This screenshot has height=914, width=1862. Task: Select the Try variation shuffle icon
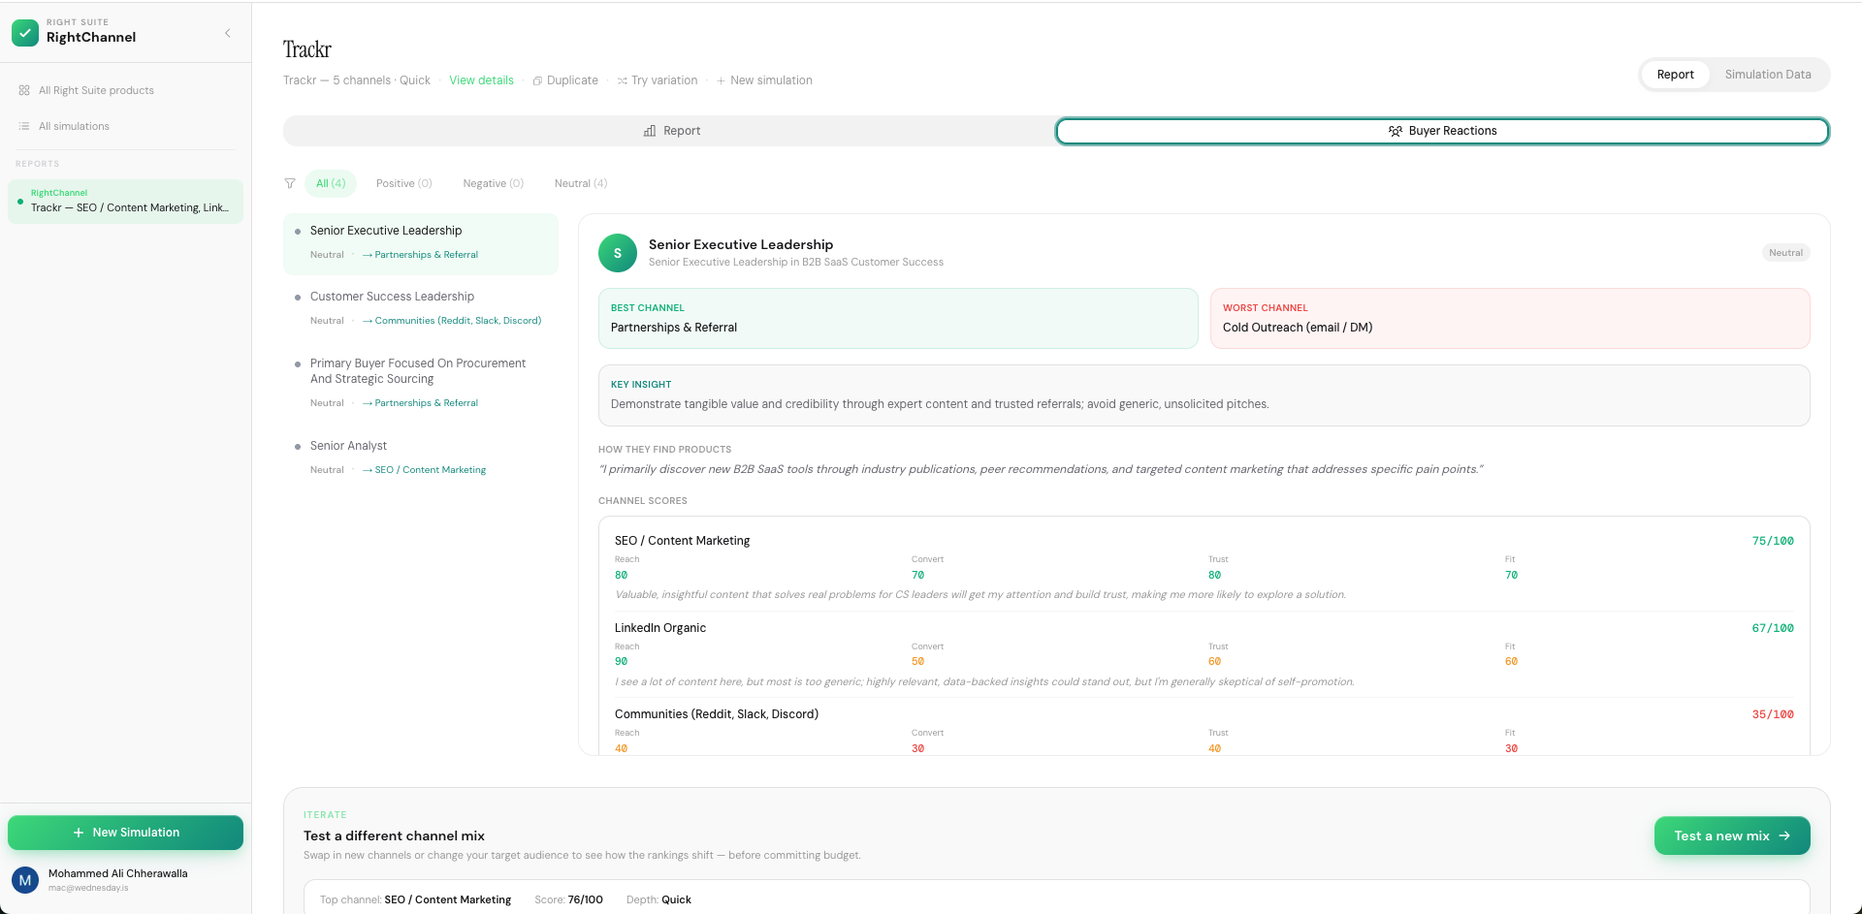(x=622, y=80)
